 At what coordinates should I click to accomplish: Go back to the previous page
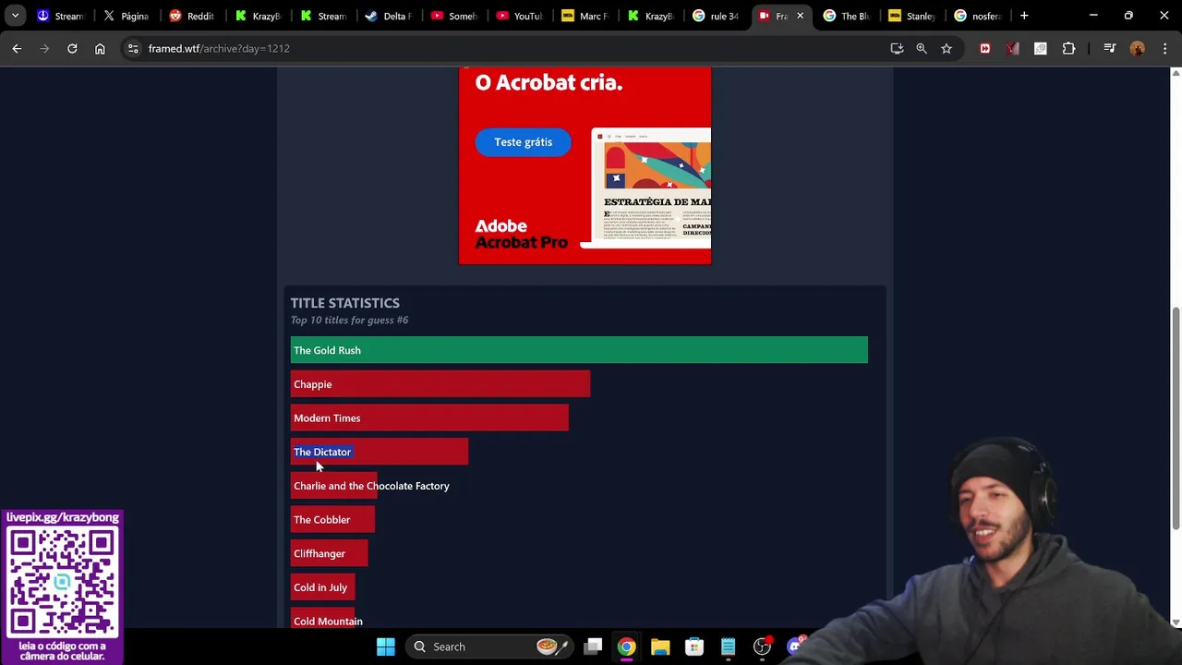point(17,48)
